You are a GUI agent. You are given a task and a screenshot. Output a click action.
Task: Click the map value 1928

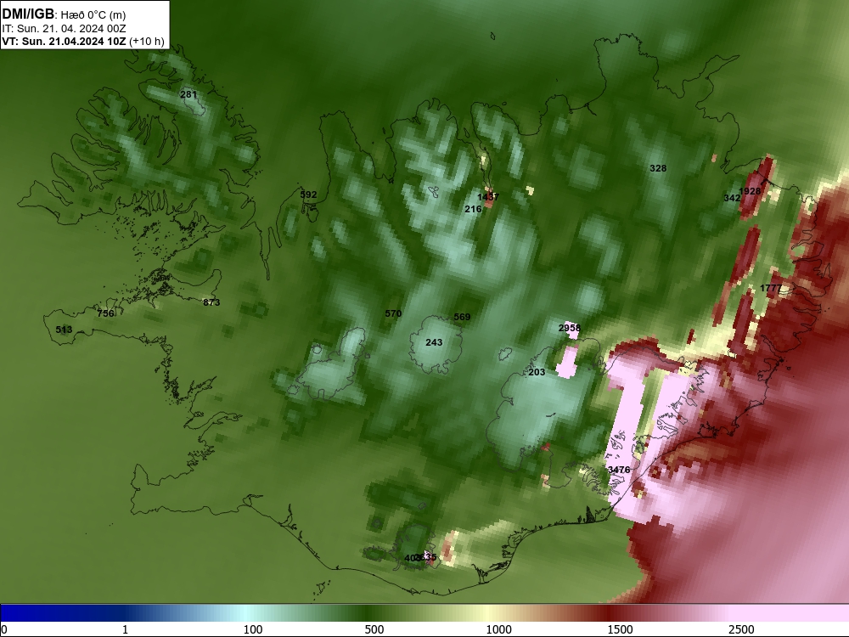(x=750, y=191)
